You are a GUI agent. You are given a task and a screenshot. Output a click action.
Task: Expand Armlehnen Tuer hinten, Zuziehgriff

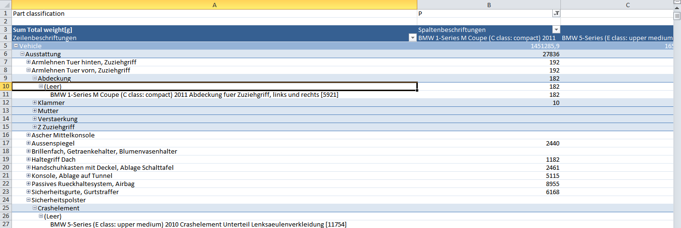point(28,62)
